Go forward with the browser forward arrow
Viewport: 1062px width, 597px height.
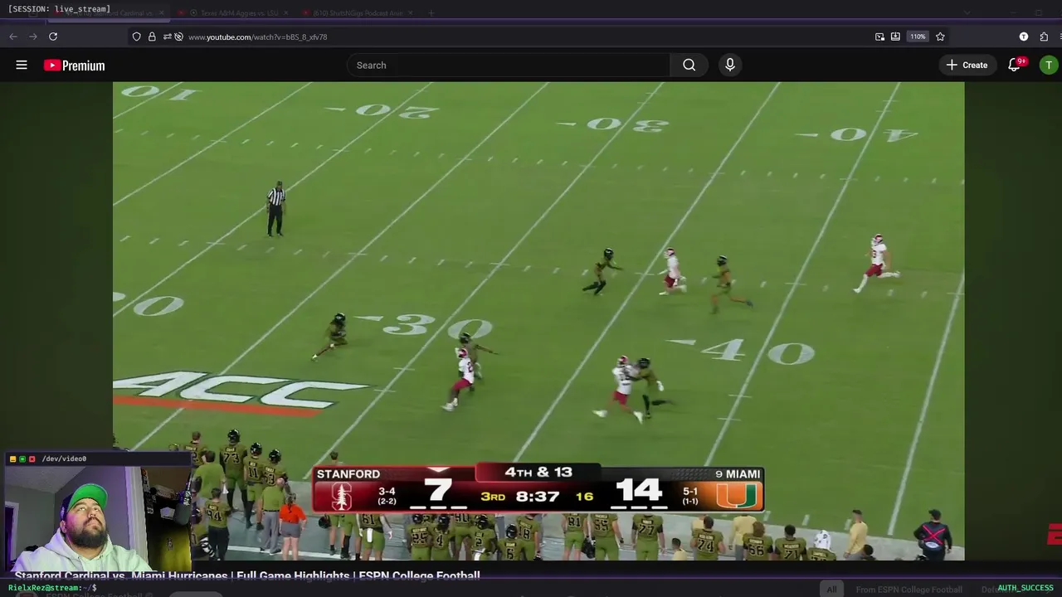(x=33, y=36)
